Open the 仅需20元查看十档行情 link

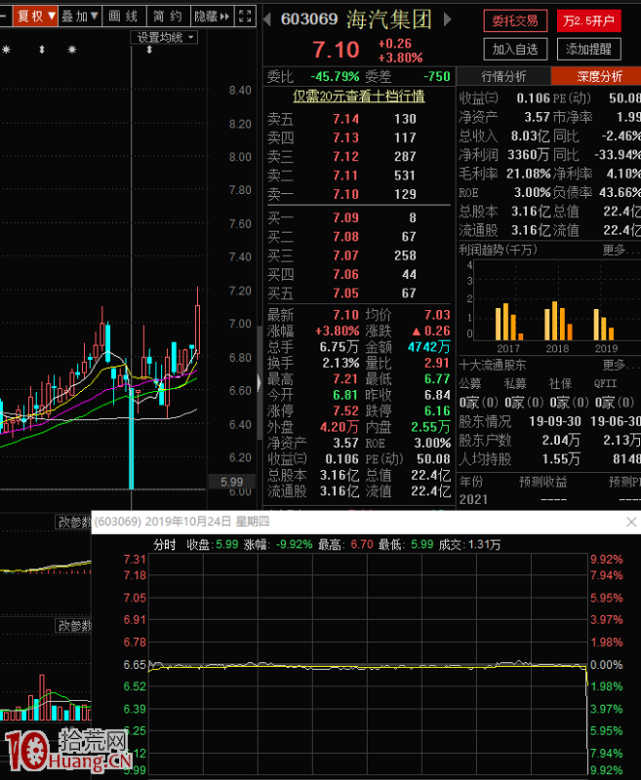(x=359, y=96)
